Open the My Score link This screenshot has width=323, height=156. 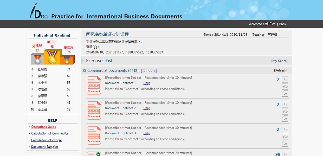tap(280, 61)
